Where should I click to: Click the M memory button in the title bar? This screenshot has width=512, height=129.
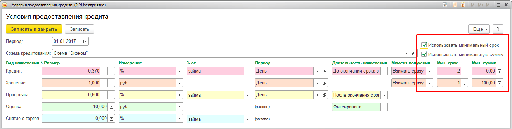[472, 5]
